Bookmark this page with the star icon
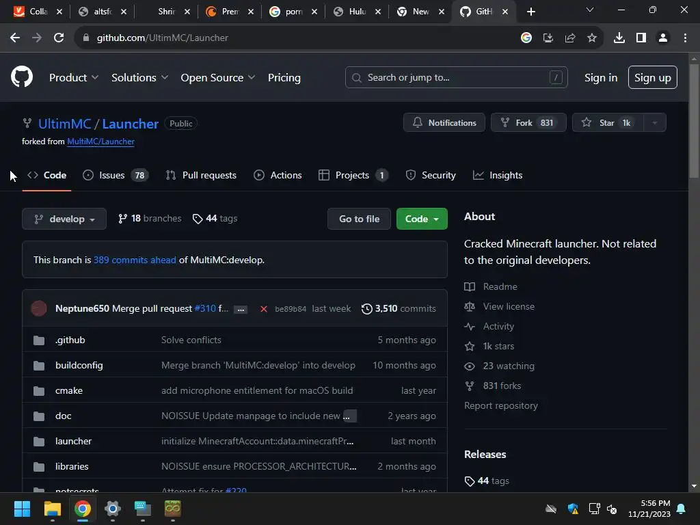700x525 pixels. pos(592,38)
